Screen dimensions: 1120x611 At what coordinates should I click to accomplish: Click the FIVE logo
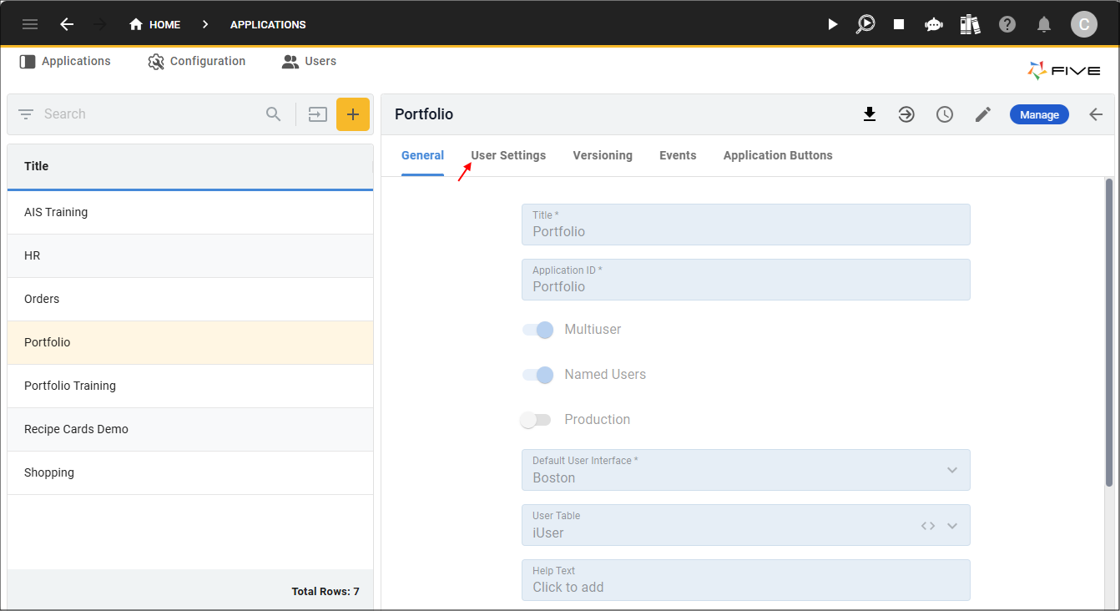(1064, 71)
